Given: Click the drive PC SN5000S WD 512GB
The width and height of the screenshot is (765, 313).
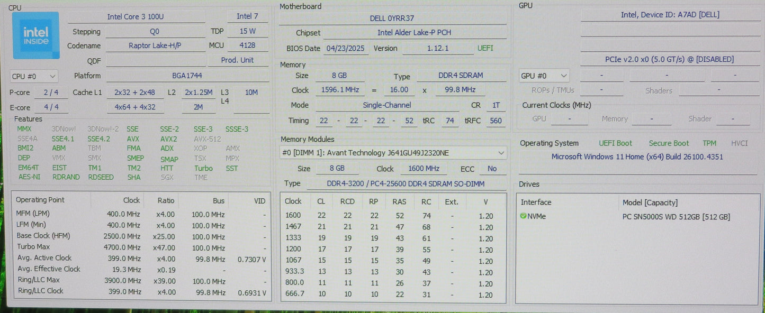Looking at the screenshot, I should (x=676, y=217).
